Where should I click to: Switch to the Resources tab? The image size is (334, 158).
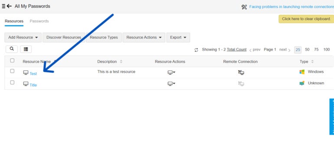(x=14, y=21)
